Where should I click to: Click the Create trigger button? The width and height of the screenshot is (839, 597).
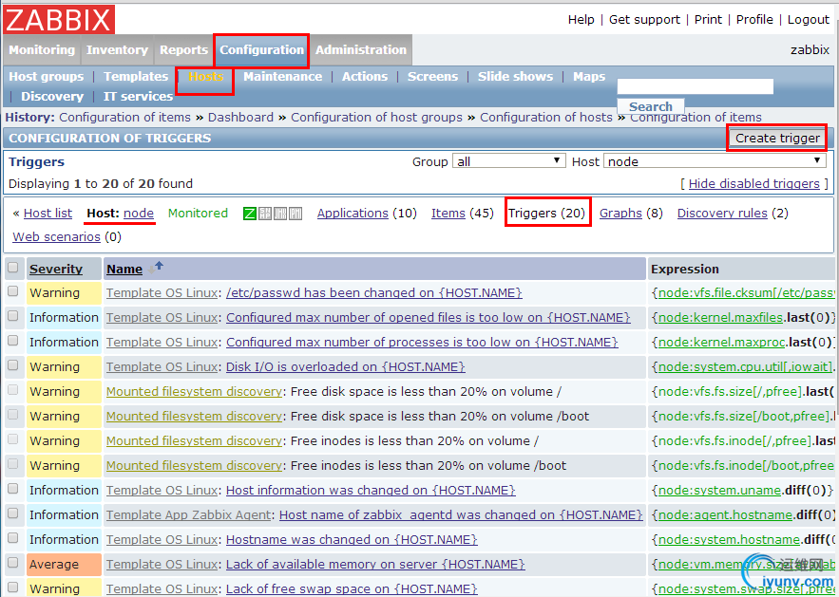point(777,138)
